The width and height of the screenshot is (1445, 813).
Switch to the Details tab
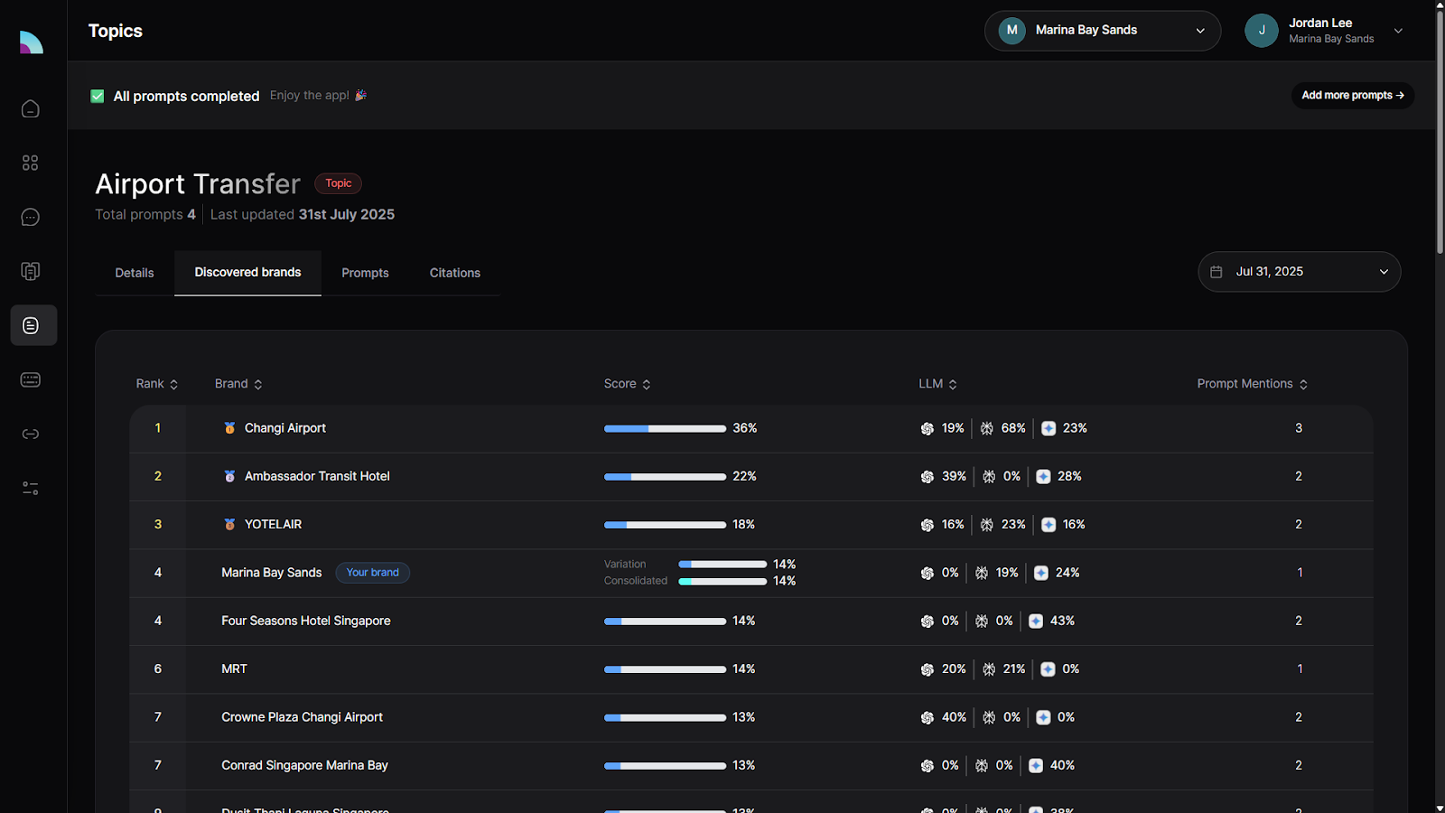[x=135, y=273]
